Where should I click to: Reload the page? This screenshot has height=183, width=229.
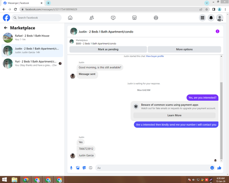(x=16, y=9)
